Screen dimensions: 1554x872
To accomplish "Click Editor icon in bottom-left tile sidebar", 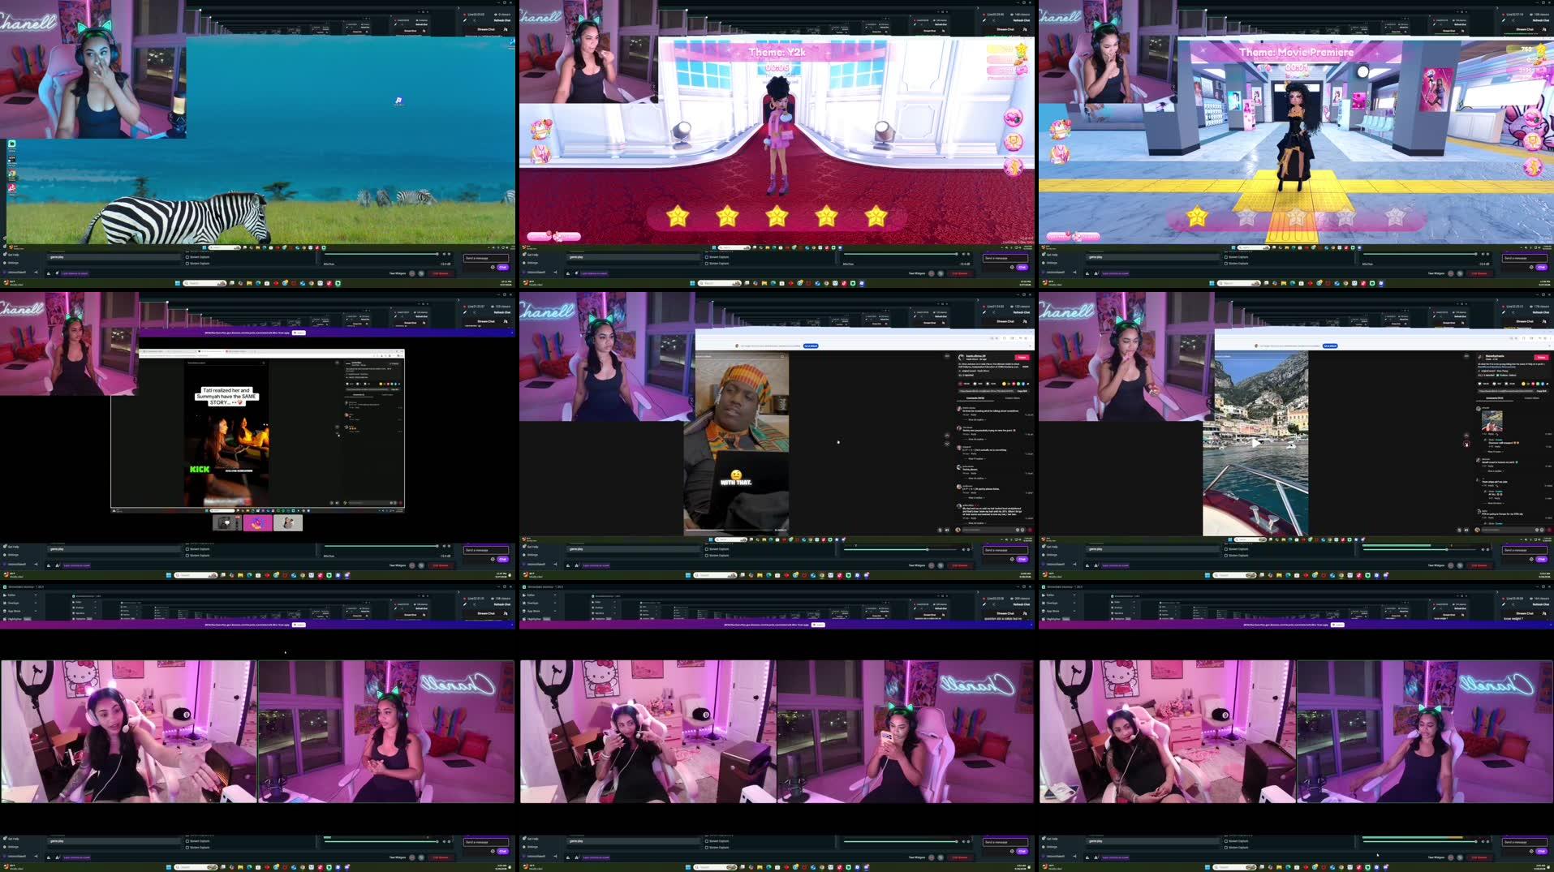I will pos(5,595).
